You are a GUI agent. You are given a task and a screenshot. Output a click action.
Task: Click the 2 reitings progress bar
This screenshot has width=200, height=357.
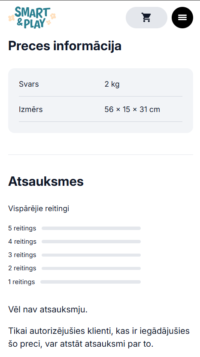(91, 269)
